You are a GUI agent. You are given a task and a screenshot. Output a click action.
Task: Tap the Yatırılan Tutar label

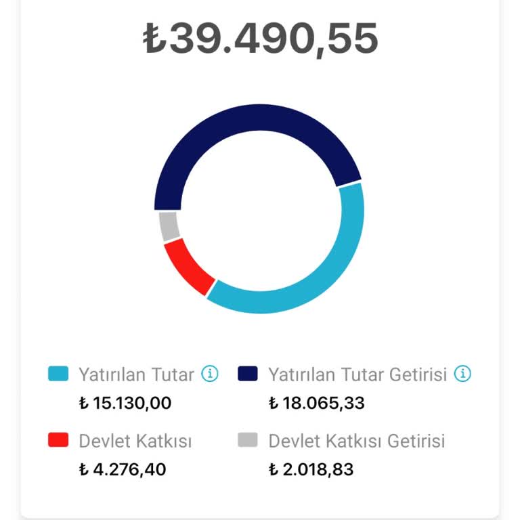pos(136,374)
